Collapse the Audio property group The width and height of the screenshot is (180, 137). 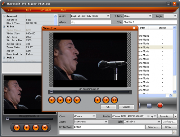tap(4, 58)
